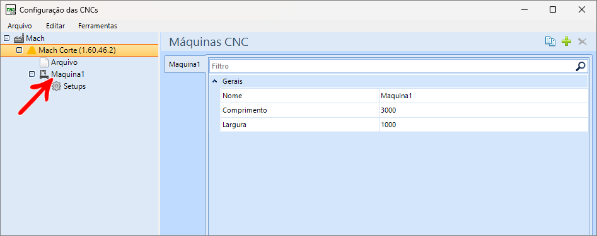Select the Setups tree item

click(x=74, y=86)
